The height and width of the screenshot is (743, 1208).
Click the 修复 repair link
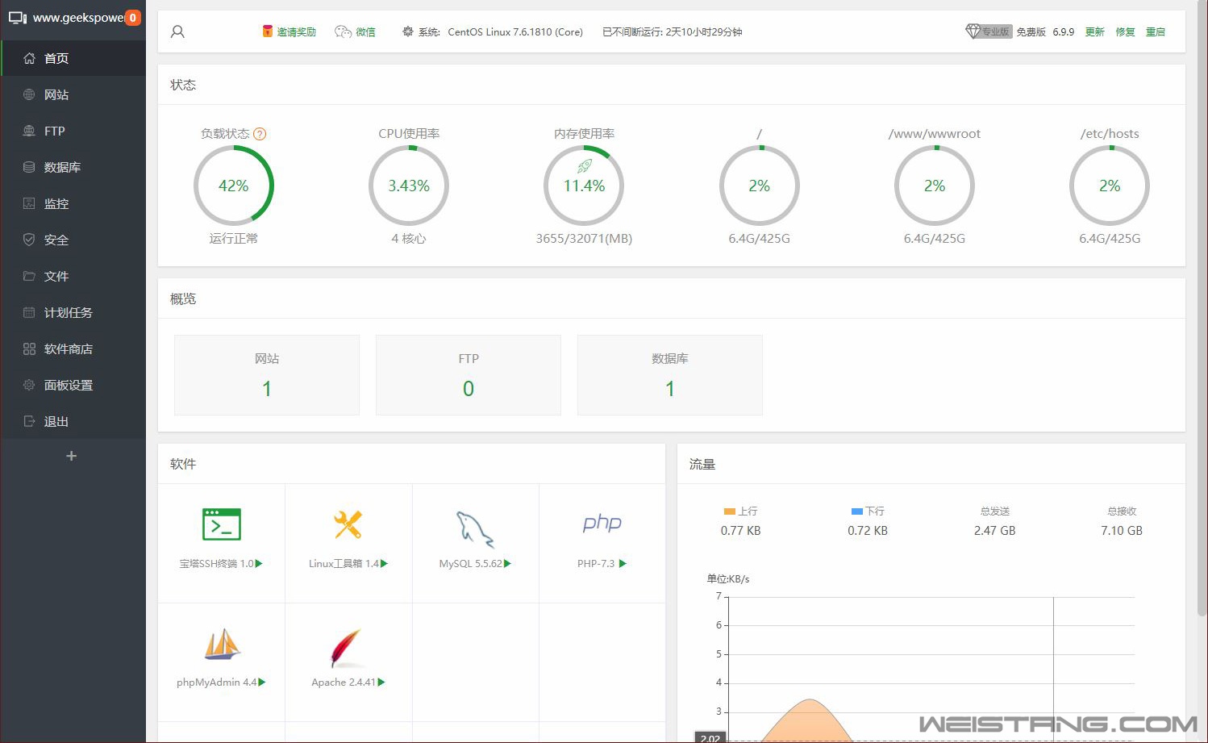1125,32
